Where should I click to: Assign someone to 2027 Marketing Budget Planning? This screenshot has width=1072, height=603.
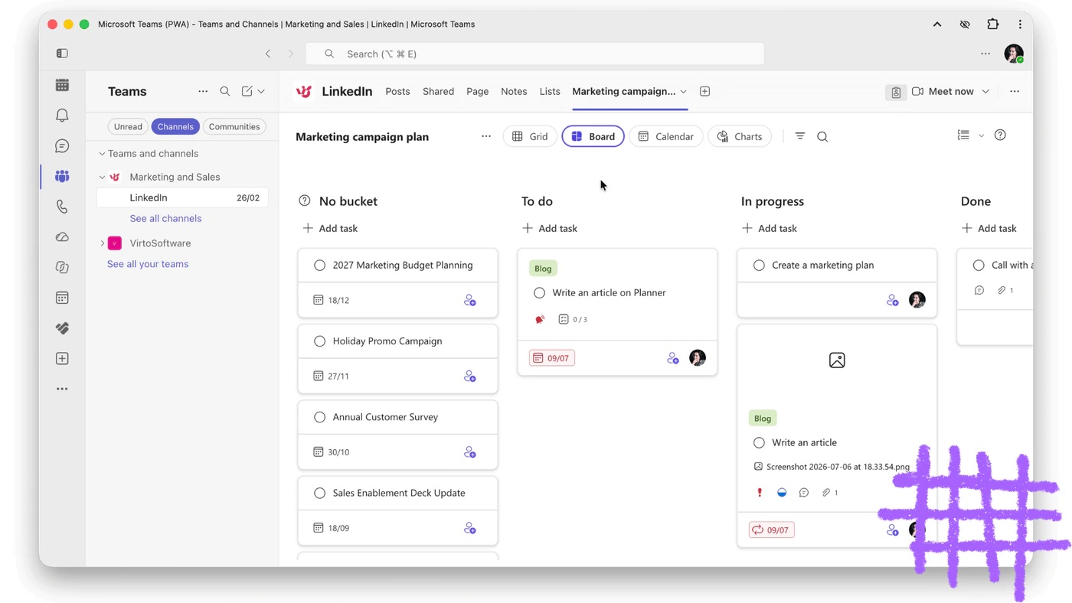(x=470, y=300)
